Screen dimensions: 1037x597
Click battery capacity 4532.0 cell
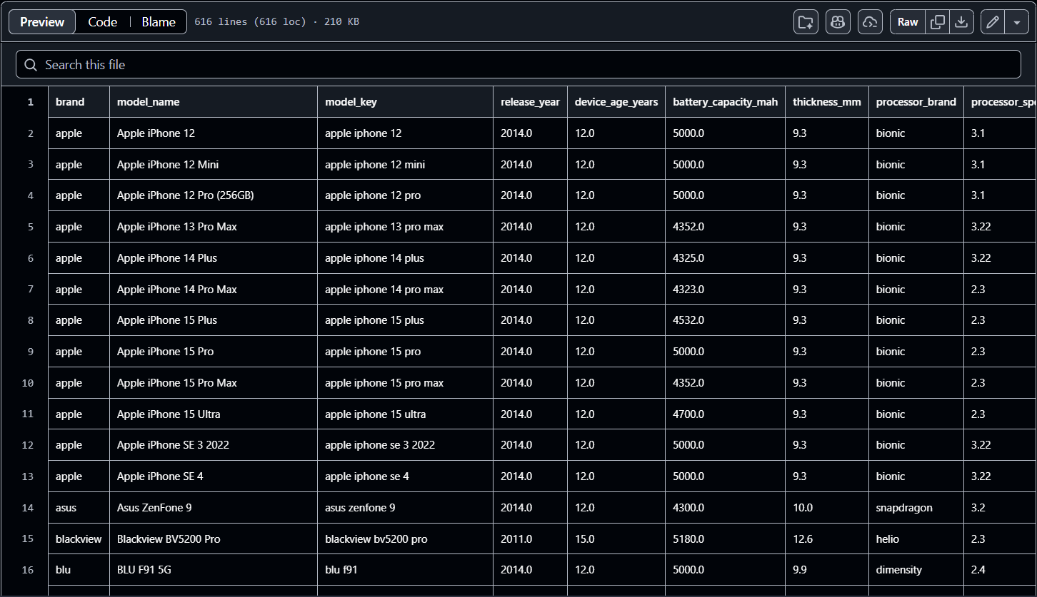(726, 320)
